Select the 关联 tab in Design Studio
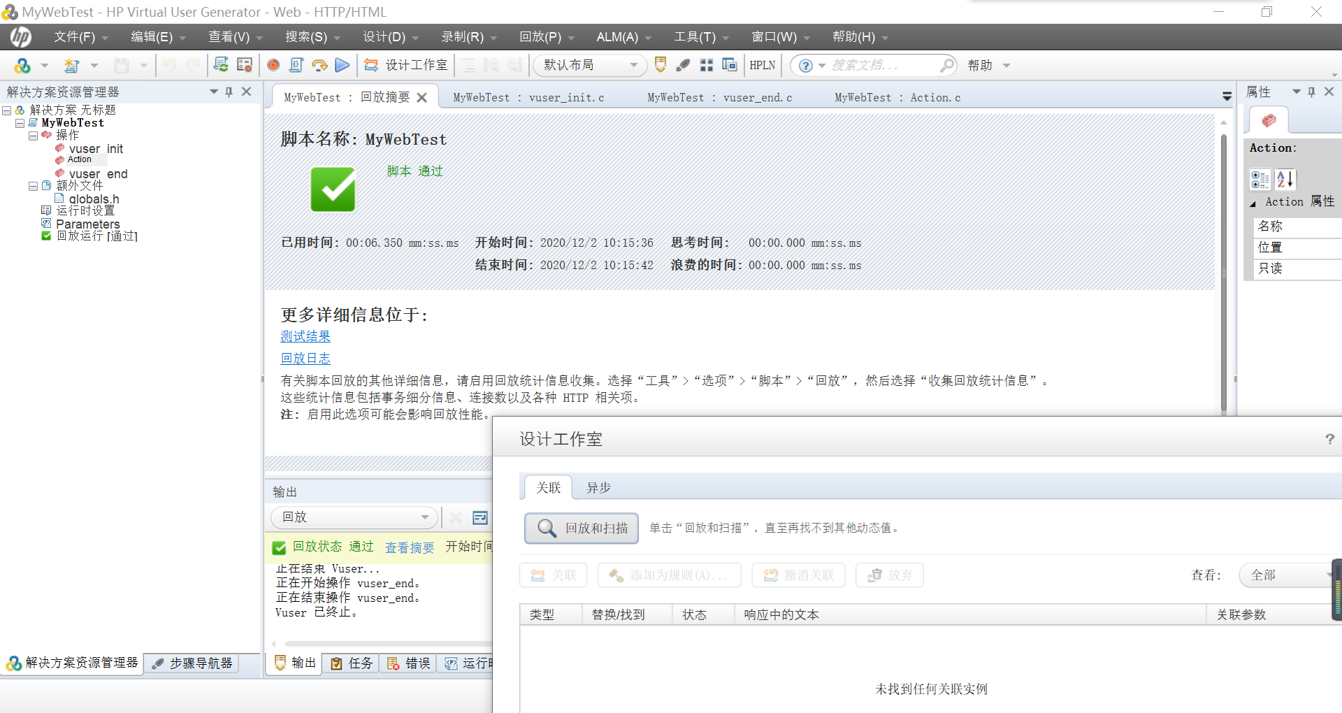Screen dimensions: 1342x713 coord(548,488)
